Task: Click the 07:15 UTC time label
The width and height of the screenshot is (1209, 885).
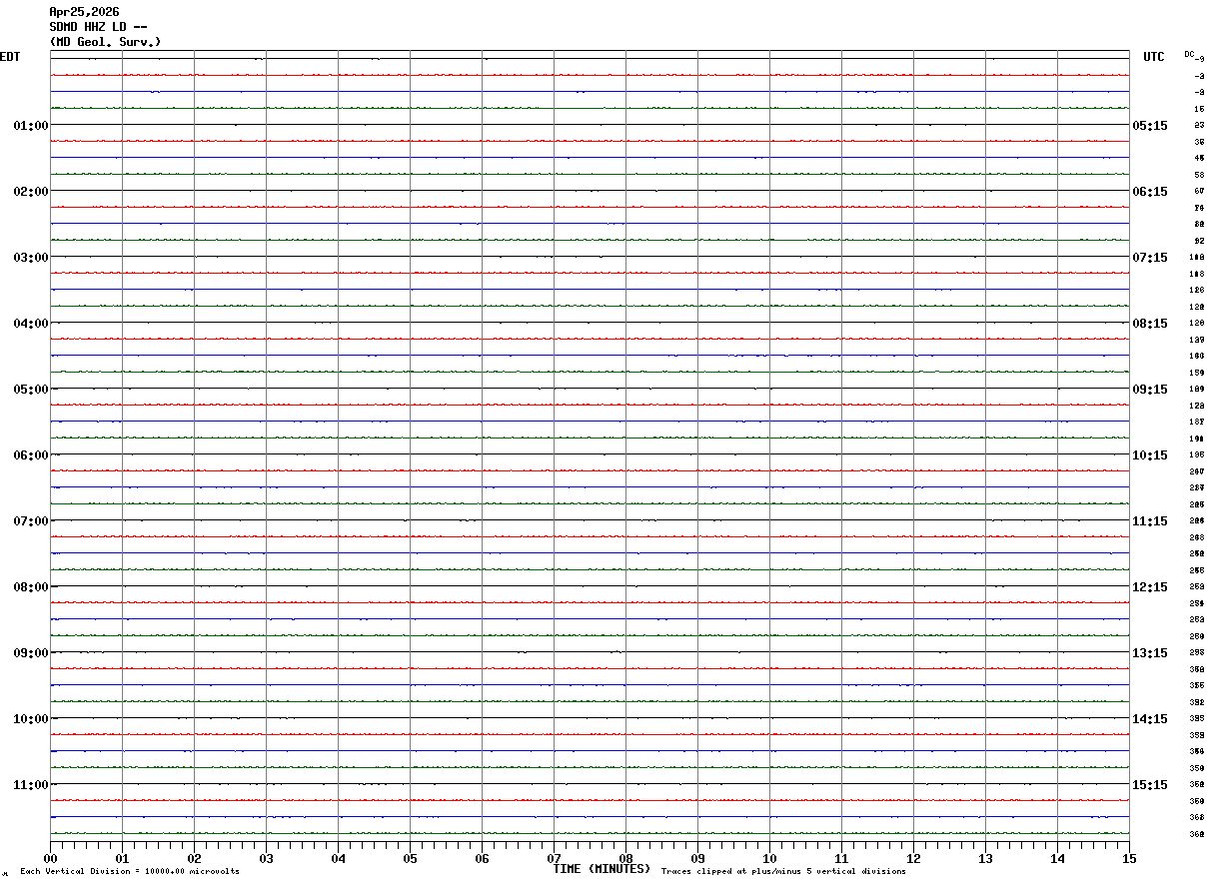Action: pos(1149,257)
